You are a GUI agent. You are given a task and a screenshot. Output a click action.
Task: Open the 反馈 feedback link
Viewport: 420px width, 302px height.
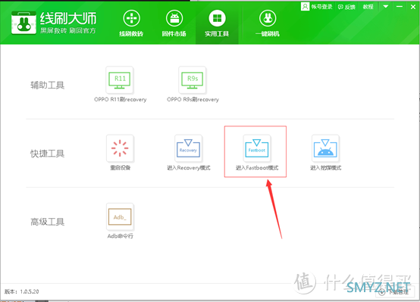[346, 7]
